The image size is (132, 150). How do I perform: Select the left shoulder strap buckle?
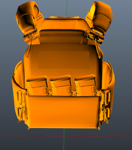[x=31, y=36]
